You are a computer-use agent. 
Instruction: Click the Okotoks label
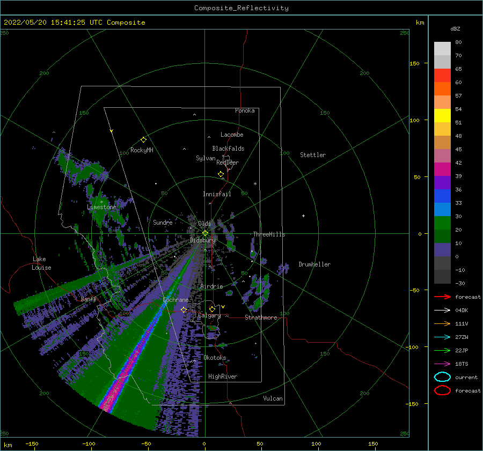coord(215,358)
